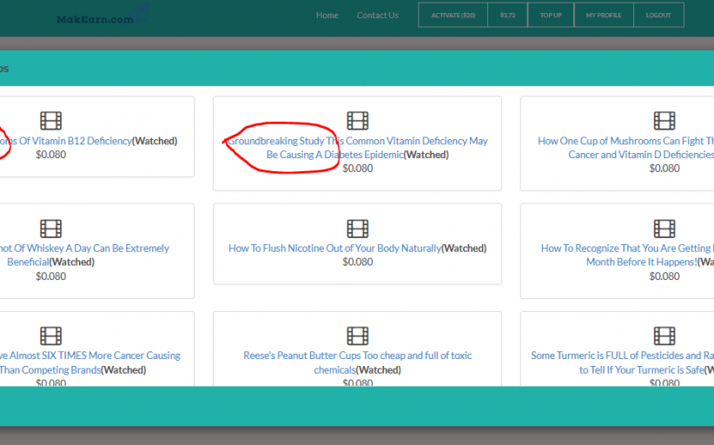Image resolution: width=714 pixels, height=445 pixels.
Task: Click the $3.72 balance button
Action: pos(507,16)
